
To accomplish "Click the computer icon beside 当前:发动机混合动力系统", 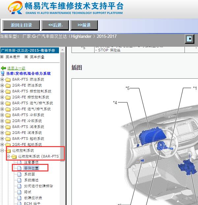I will 3,73.
